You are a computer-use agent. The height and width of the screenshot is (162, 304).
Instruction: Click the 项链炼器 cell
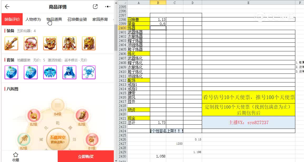point(139,45)
